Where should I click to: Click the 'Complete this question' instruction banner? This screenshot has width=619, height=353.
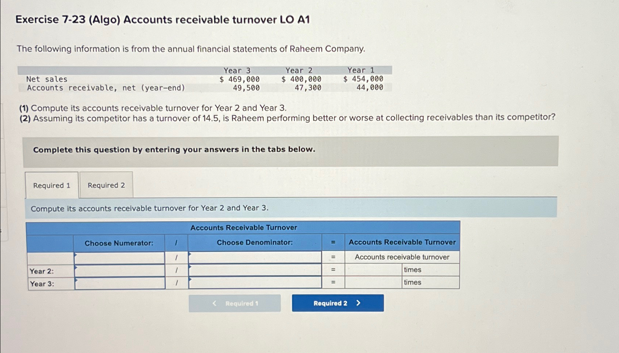290,152
